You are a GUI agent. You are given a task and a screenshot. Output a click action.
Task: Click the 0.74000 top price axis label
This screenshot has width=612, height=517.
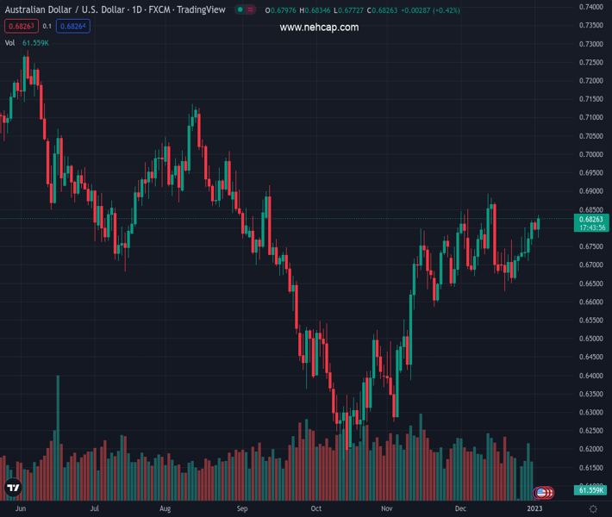point(590,7)
